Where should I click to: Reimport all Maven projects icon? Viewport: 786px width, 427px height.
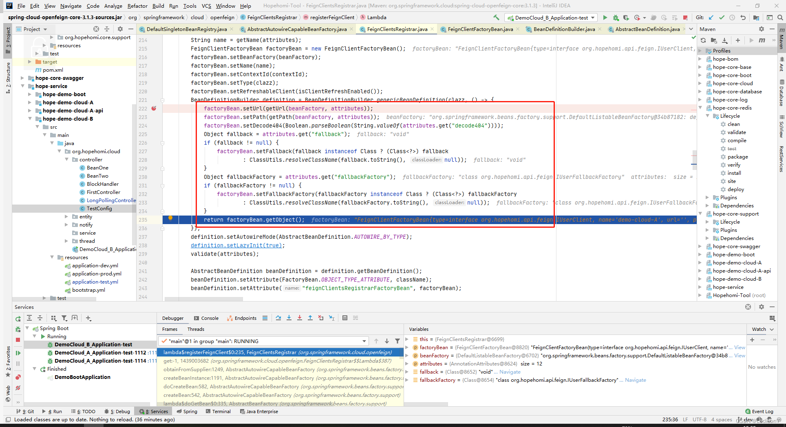703,40
